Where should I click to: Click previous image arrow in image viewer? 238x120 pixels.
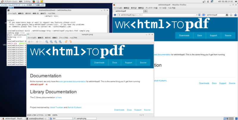(x=31, y=42)
